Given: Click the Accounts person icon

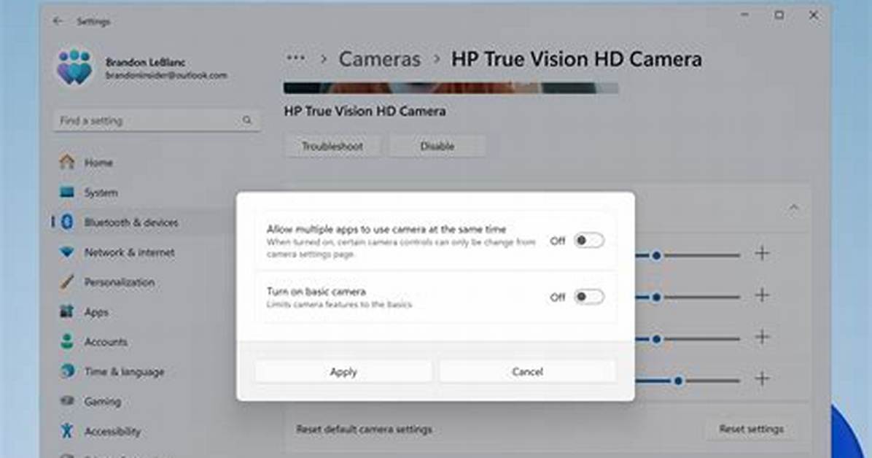Looking at the screenshot, I should click(x=67, y=341).
